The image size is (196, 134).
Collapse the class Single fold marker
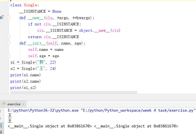[x=8, y=5]
